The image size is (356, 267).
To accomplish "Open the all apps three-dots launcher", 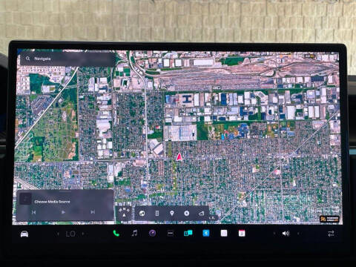I will [171, 233].
